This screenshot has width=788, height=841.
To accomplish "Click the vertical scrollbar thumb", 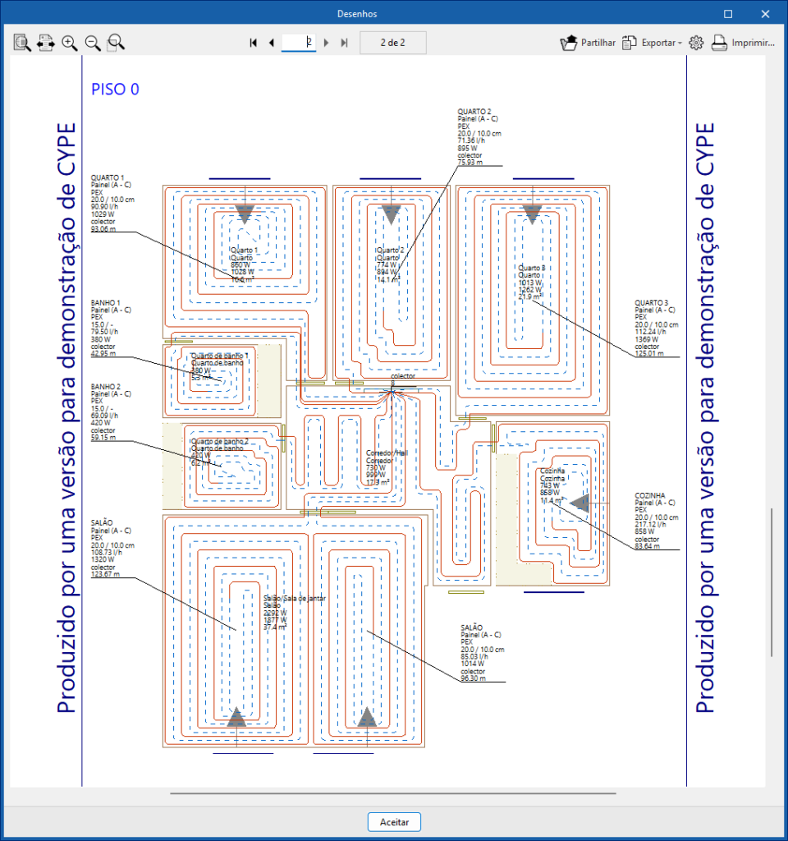I will point(772,582).
